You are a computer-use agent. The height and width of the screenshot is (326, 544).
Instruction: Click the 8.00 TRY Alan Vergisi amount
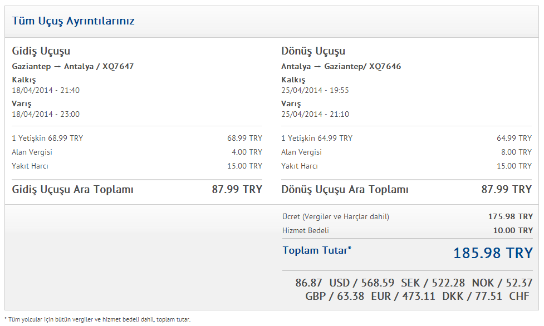click(516, 152)
